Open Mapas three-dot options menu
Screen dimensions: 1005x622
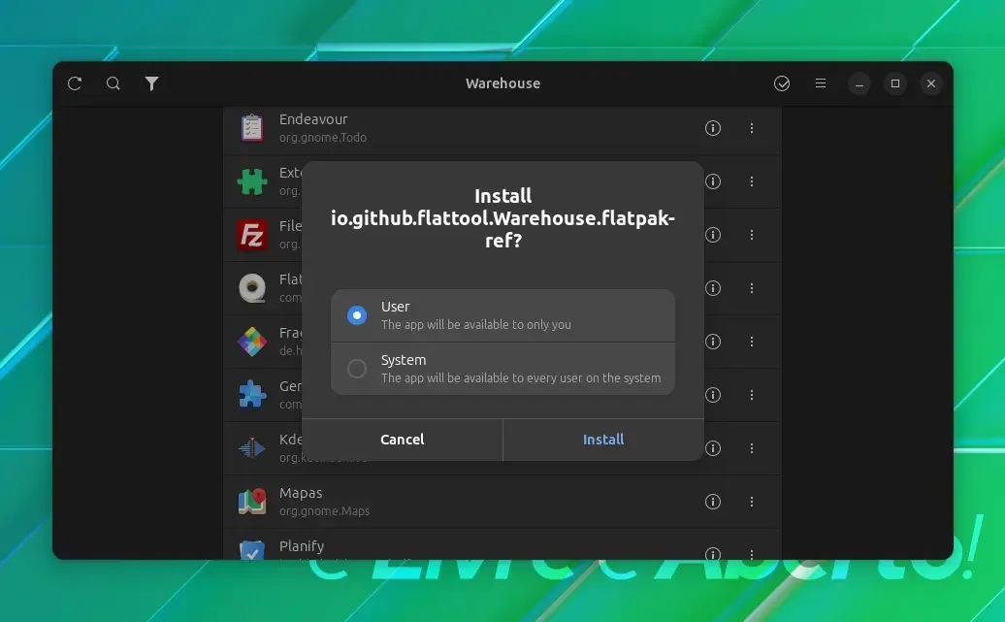click(752, 502)
